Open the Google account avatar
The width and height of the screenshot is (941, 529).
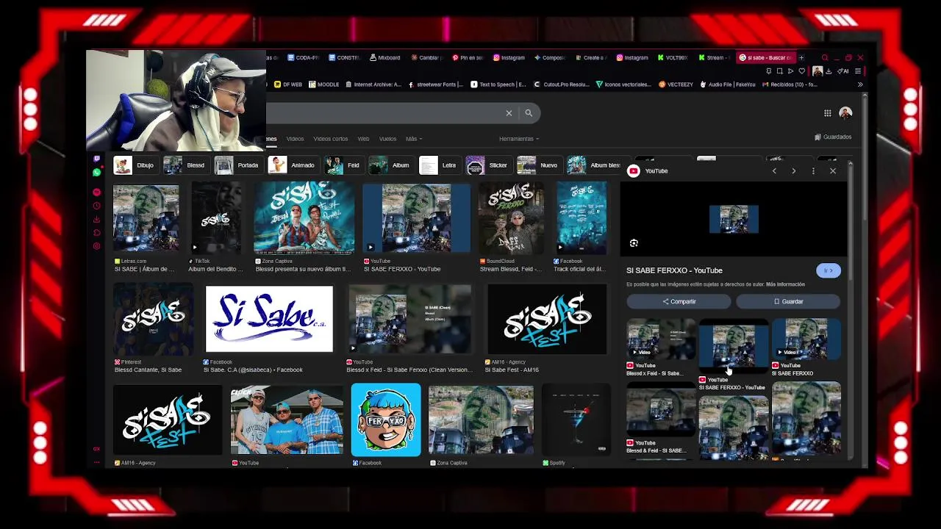(x=845, y=113)
